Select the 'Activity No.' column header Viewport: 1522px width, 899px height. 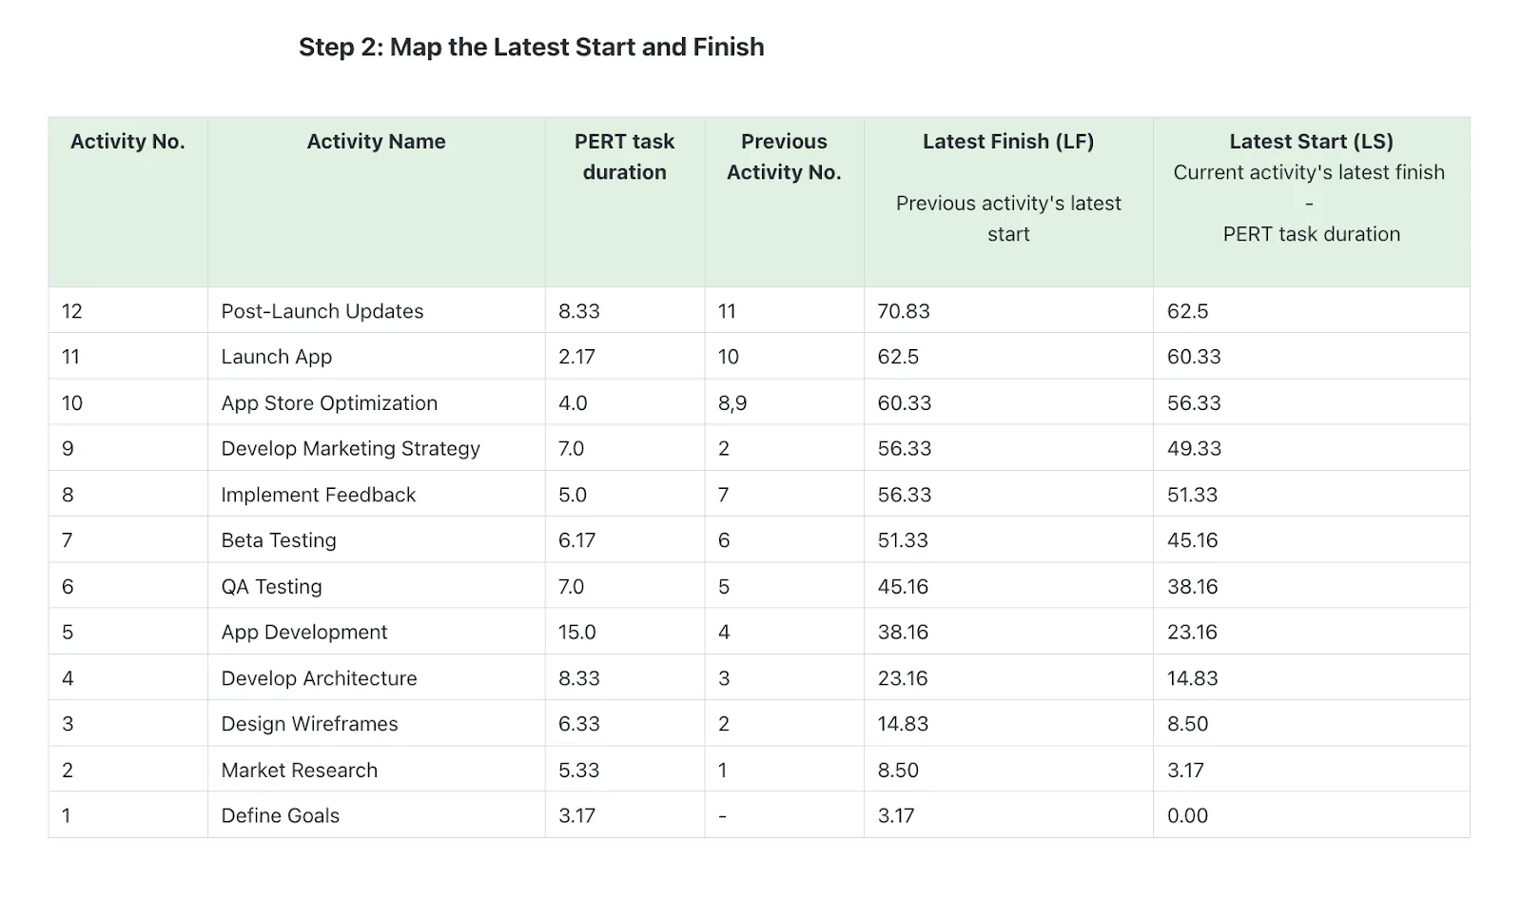click(127, 142)
